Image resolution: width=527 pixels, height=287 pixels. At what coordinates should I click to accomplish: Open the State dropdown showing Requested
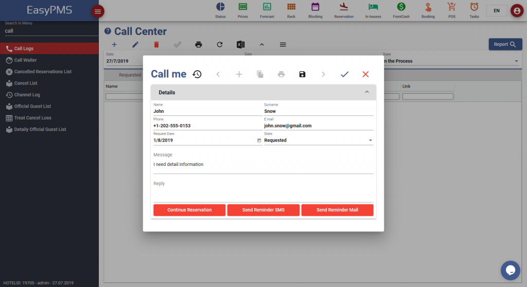click(x=319, y=140)
